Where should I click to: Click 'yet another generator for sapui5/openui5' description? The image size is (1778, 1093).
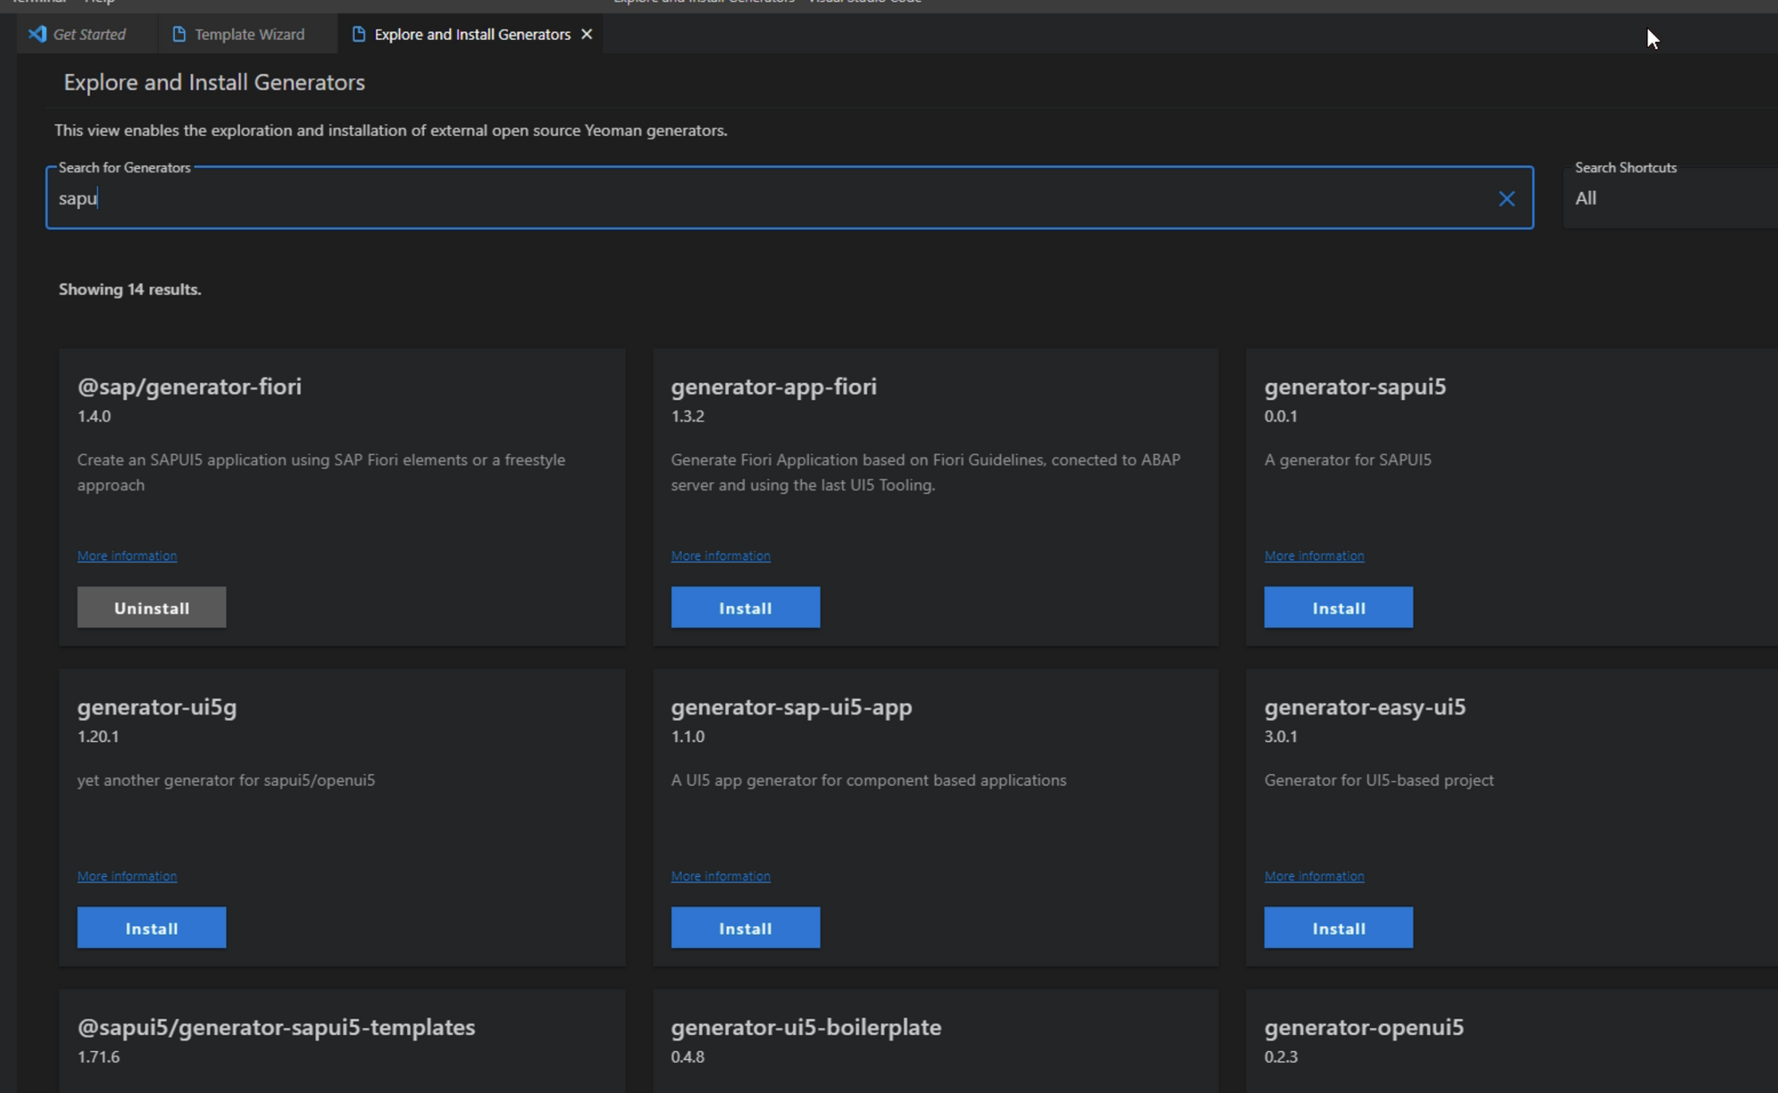pos(226,780)
